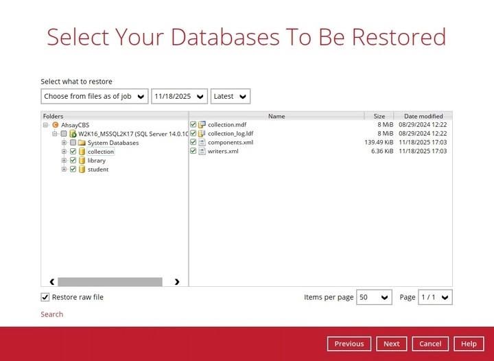Screen dimensions: 494x361
Task: Click the System Databases folder icon
Action: [x=82, y=143]
